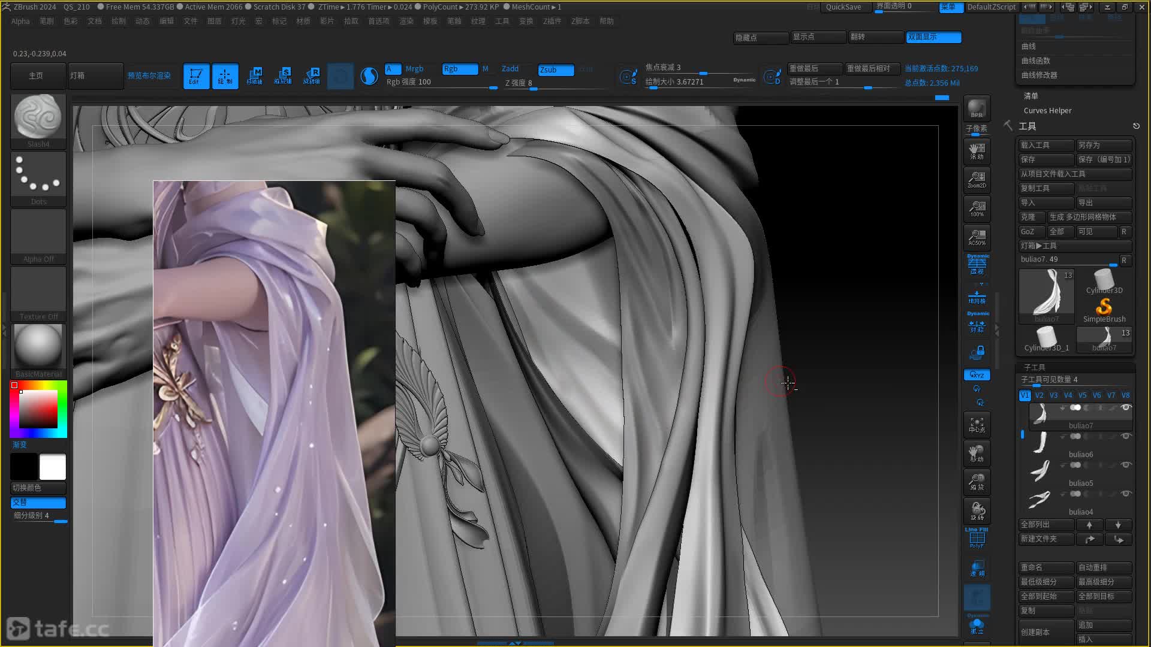Image resolution: width=1151 pixels, height=647 pixels.
Task: Toggle buliao6 subtool eye visibility
Action: click(1126, 437)
